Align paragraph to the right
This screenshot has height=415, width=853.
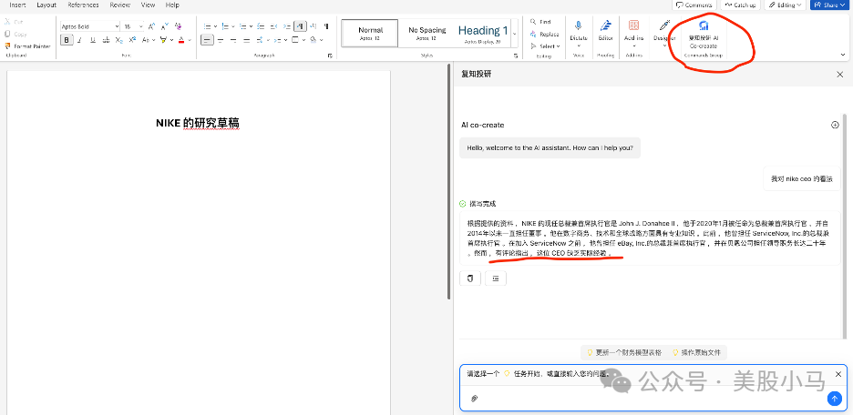233,40
